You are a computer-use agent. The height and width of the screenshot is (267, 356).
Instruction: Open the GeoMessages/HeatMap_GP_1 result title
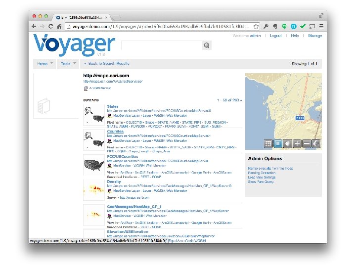pos(134,207)
